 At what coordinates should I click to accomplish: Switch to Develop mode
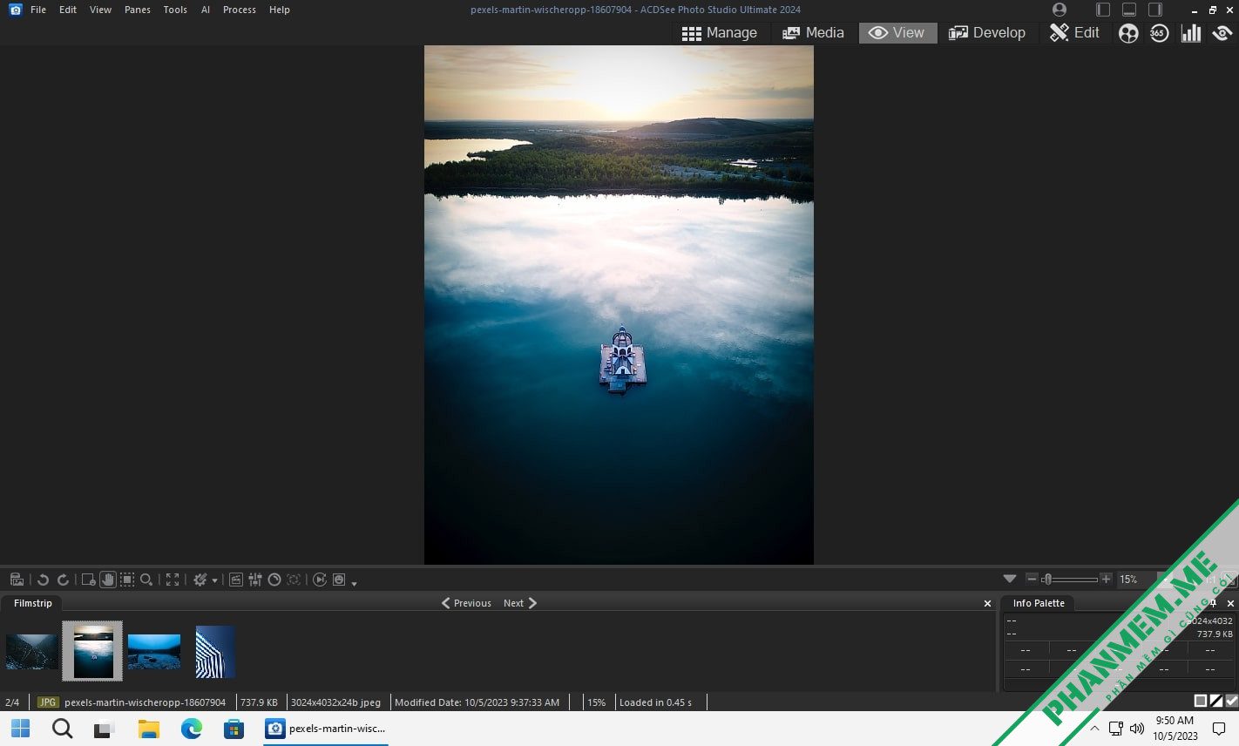pos(987,33)
